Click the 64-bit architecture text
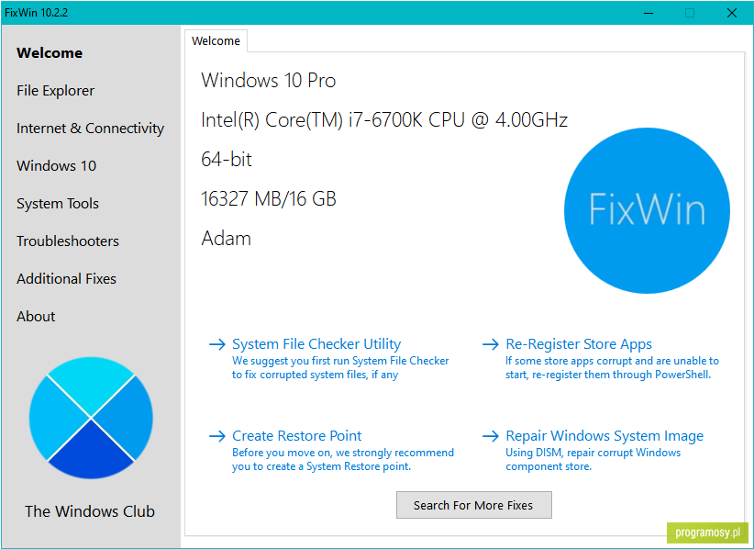This screenshot has width=754, height=549. 227,159
